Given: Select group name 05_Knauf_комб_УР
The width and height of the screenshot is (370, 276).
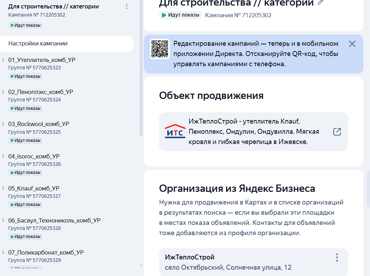Looking at the screenshot, I should coord(34,188).
